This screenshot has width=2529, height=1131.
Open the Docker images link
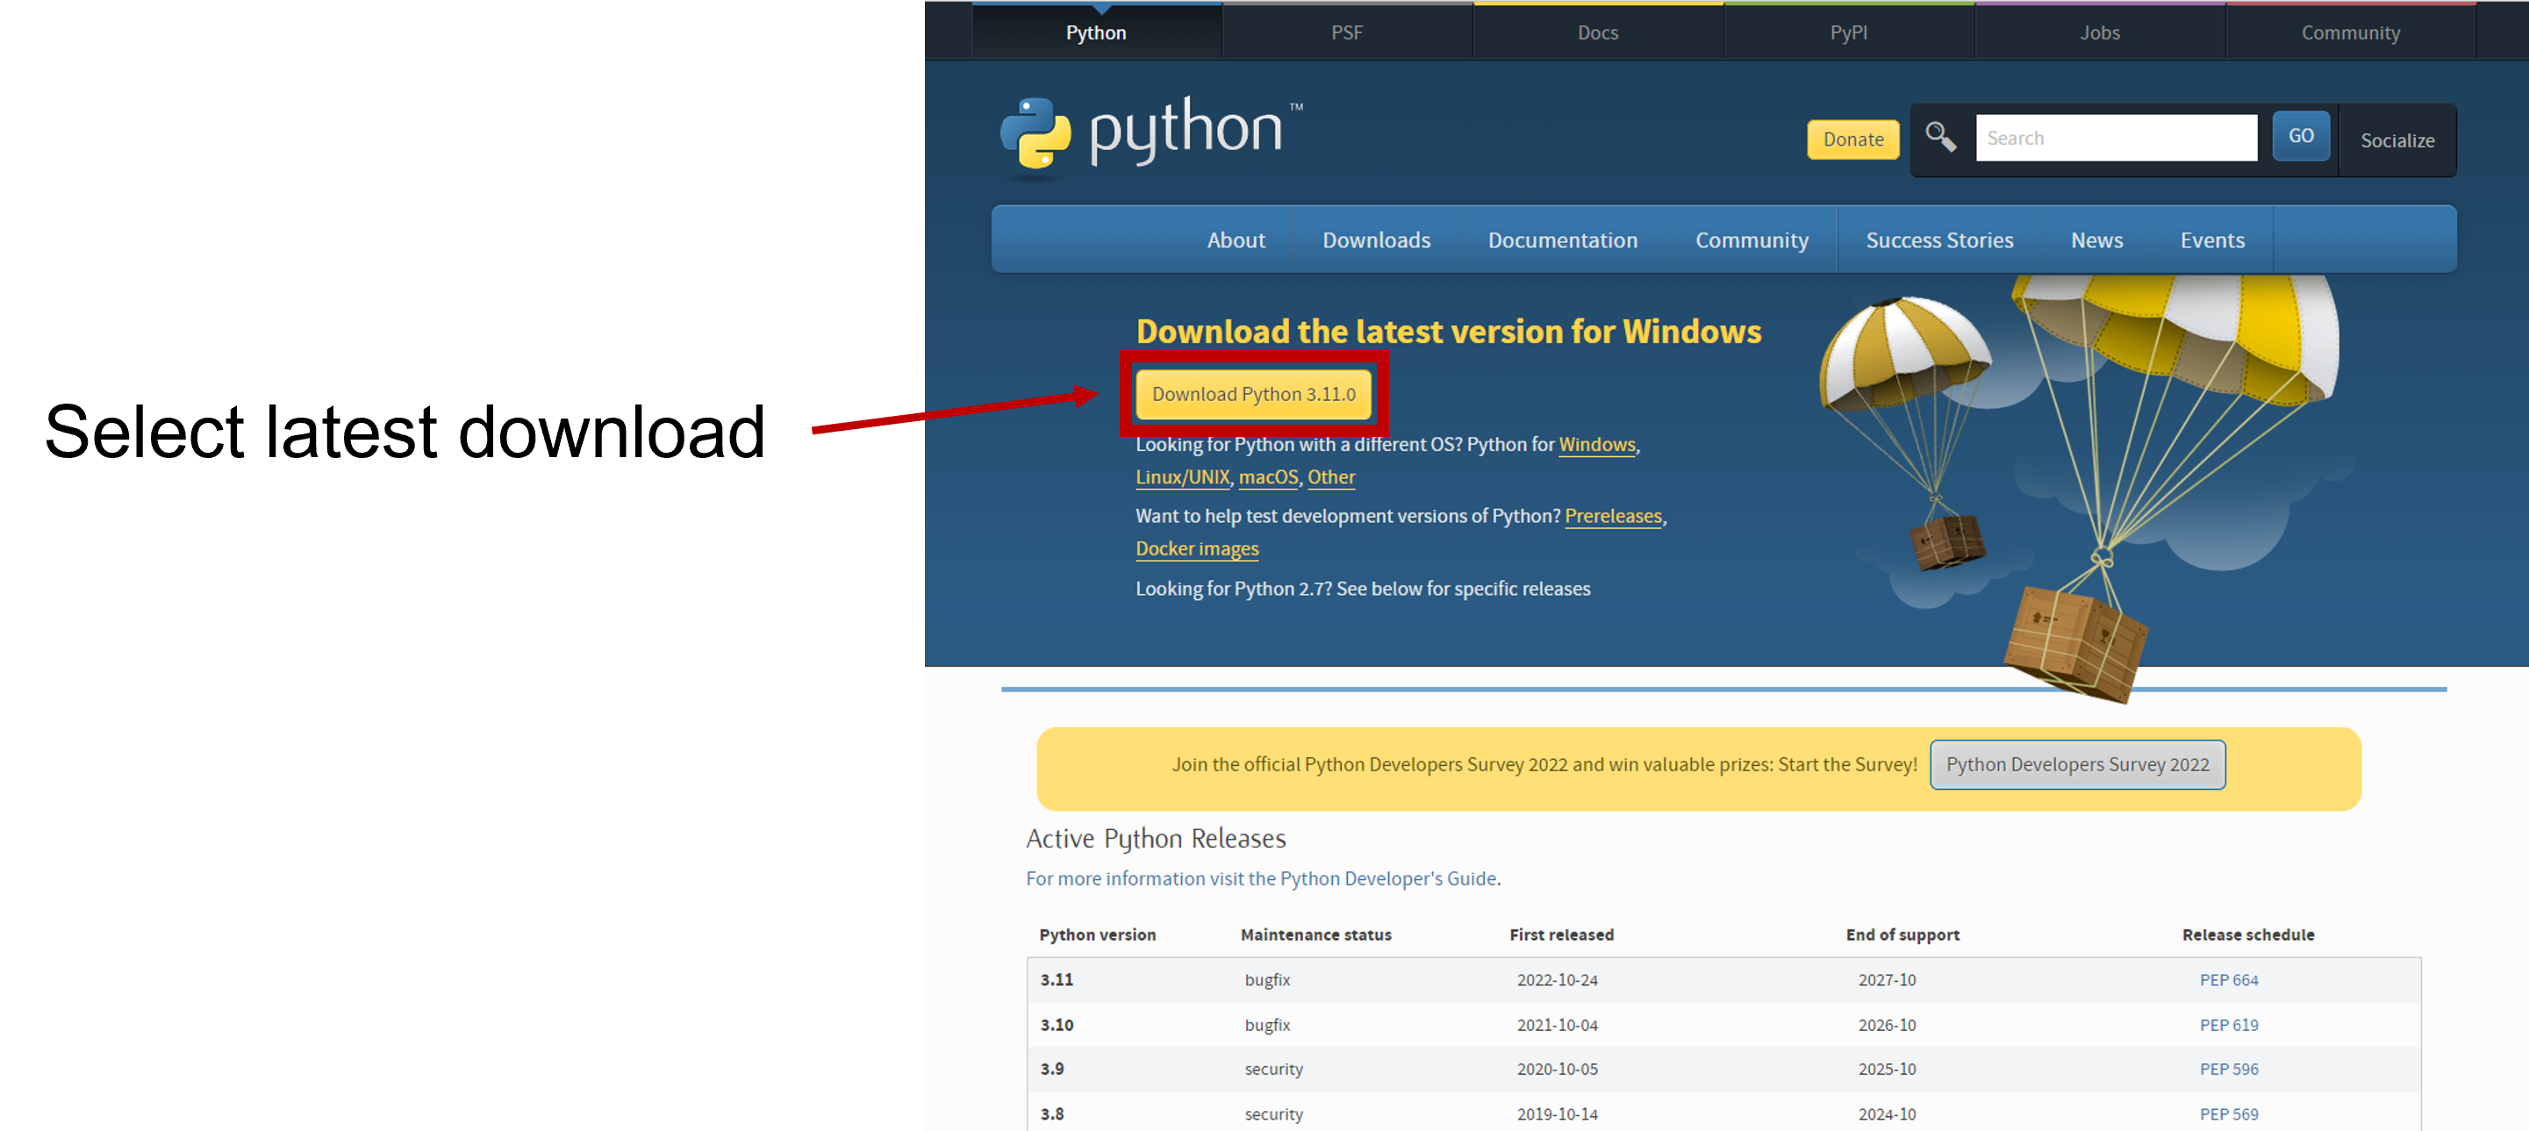[1197, 548]
